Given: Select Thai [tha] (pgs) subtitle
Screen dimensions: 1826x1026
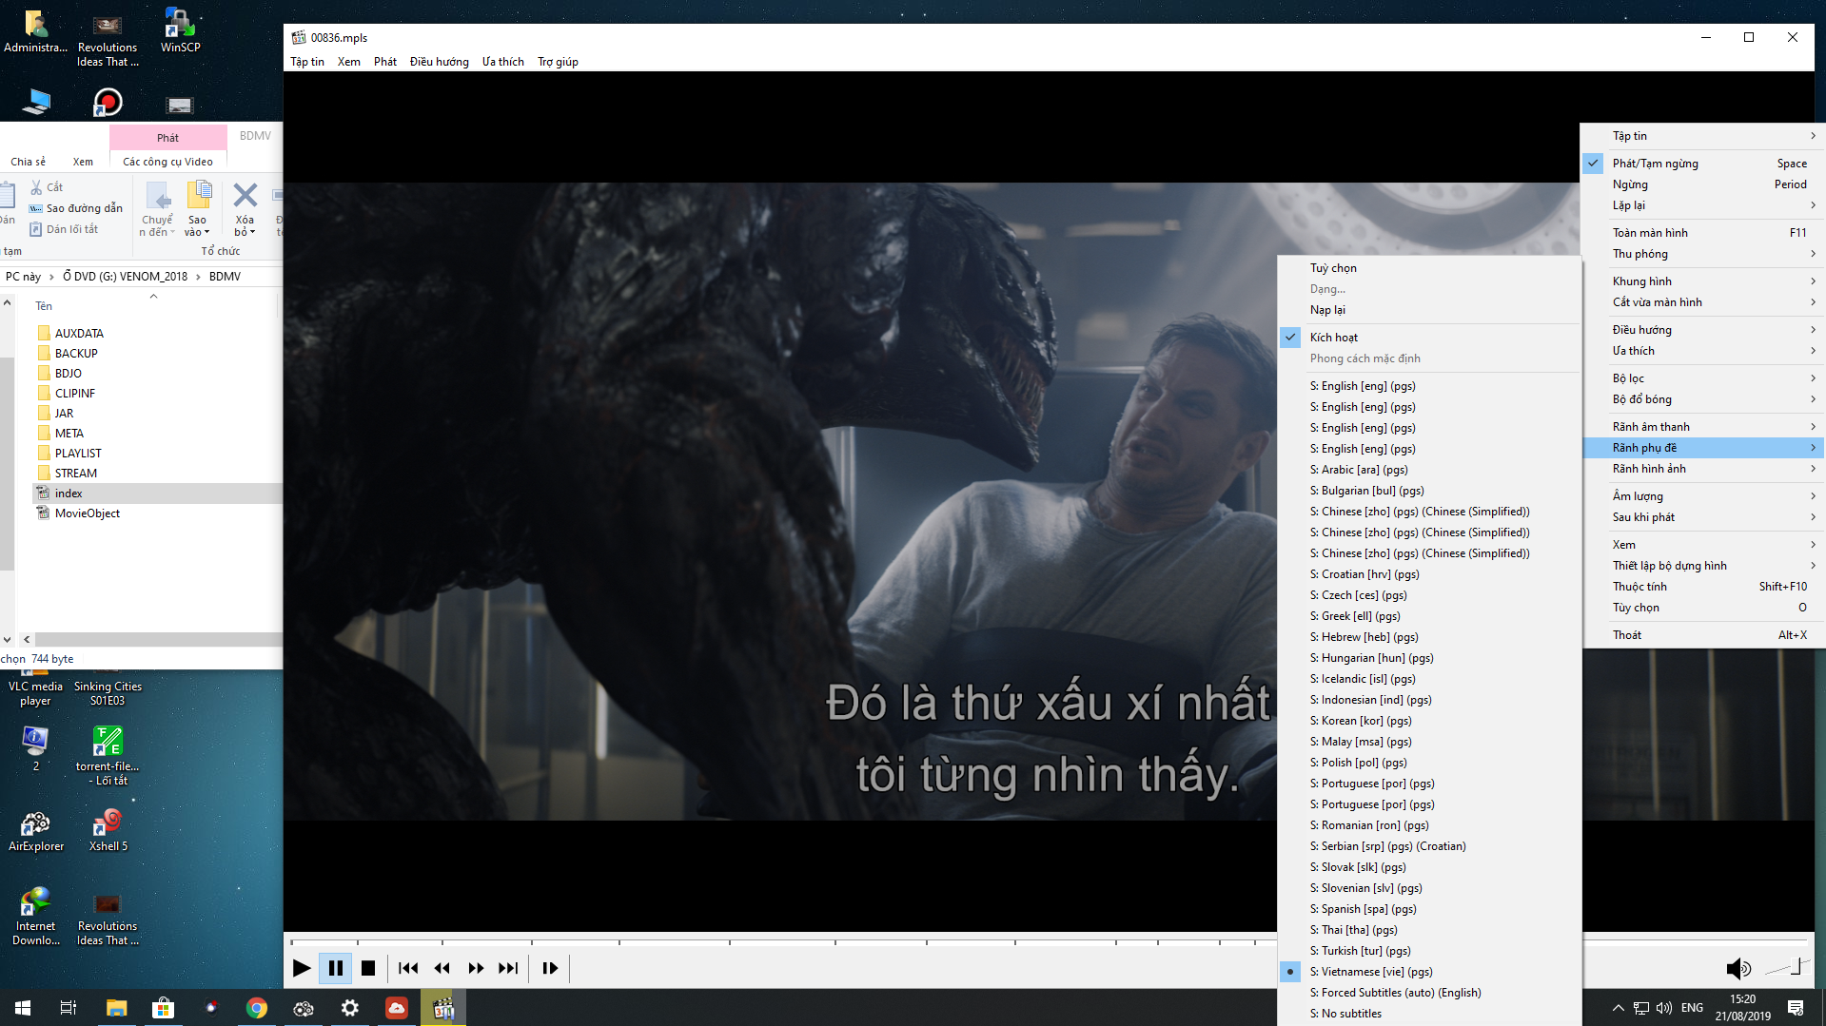Looking at the screenshot, I should click(x=1429, y=930).
